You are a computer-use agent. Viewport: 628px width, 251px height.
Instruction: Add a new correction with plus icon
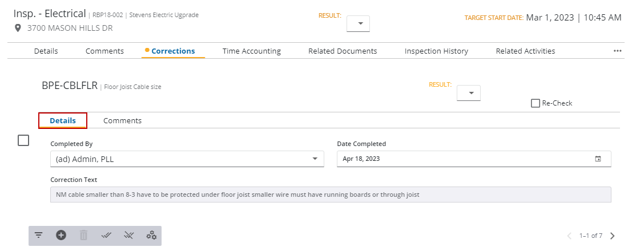pyautogui.click(x=61, y=235)
